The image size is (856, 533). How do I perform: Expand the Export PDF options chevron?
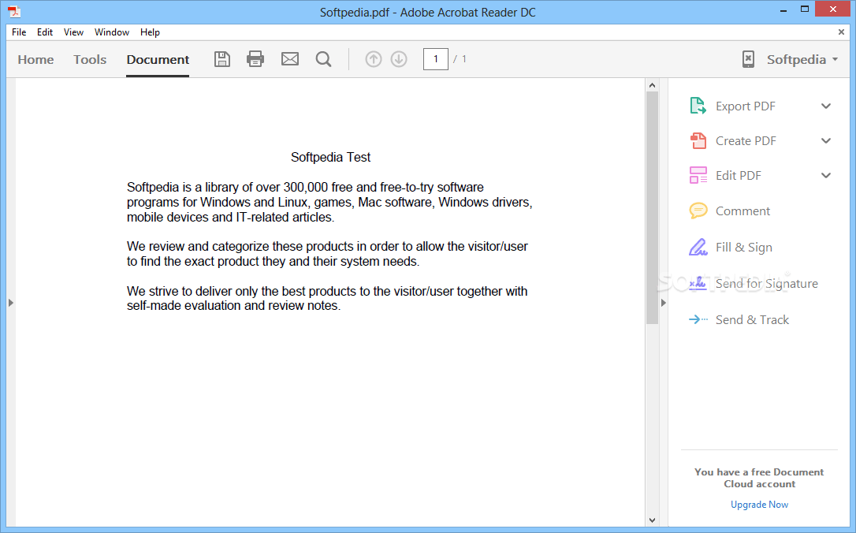(826, 105)
